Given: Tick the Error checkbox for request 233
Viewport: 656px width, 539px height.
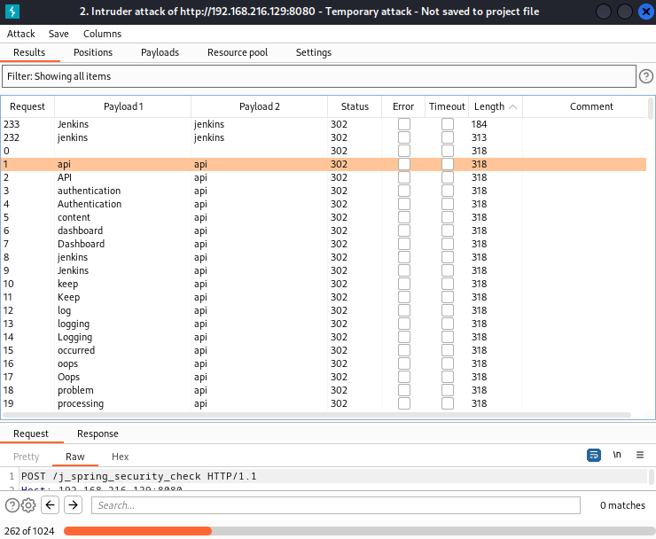Looking at the screenshot, I should pyautogui.click(x=404, y=124).
